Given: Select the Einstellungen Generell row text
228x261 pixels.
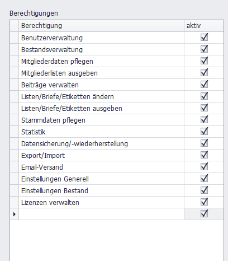Looking at the screenshot, I should [55, 179].
